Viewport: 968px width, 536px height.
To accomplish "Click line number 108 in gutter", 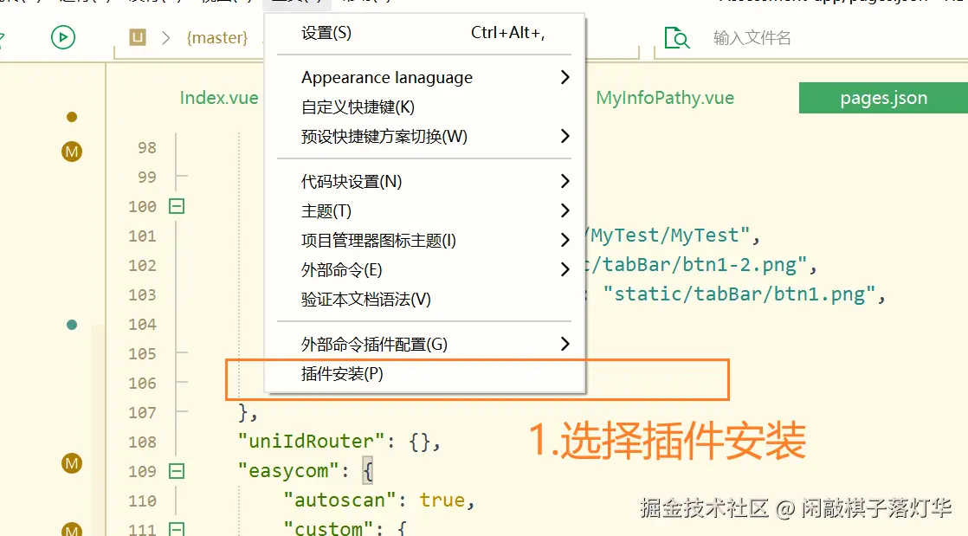I will tap(143, 442).
